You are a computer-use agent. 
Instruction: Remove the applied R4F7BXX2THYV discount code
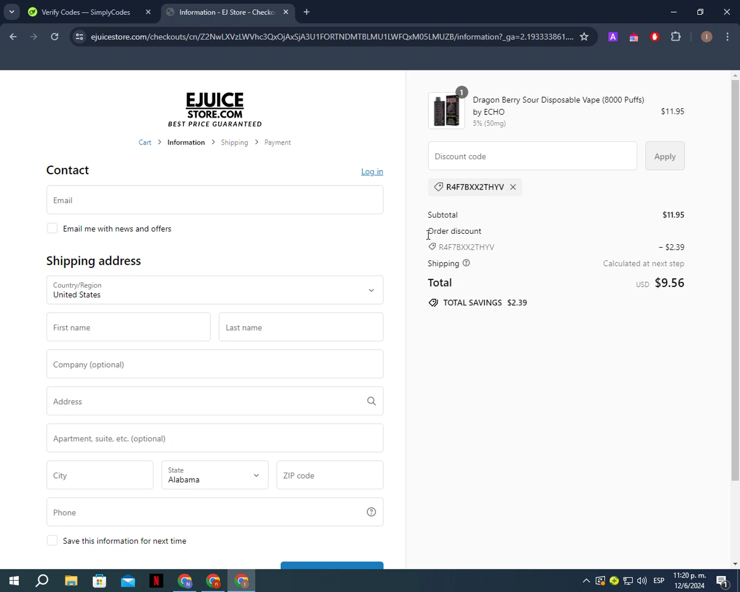pos(513,187)
